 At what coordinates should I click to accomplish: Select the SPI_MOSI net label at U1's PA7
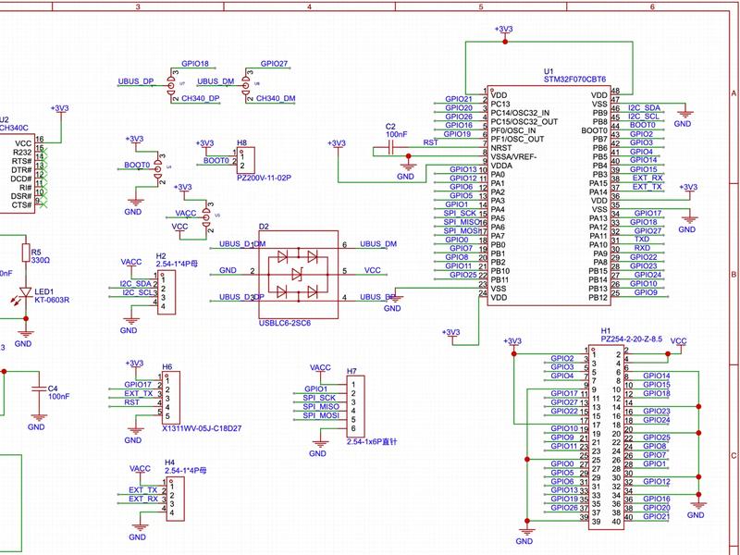462,230
